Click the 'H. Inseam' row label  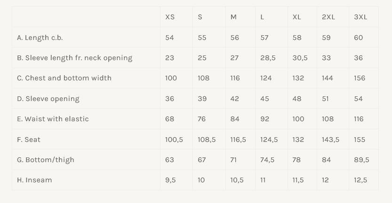[34, 180]
